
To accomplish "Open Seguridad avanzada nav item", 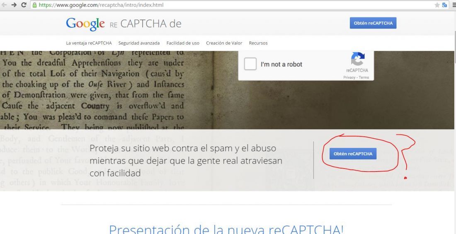I will pyautogui.click(x=139, y=43).
